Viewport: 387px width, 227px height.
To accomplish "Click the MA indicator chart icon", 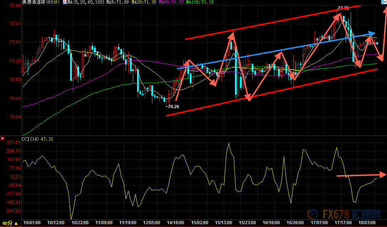I will tap(65, 2).
